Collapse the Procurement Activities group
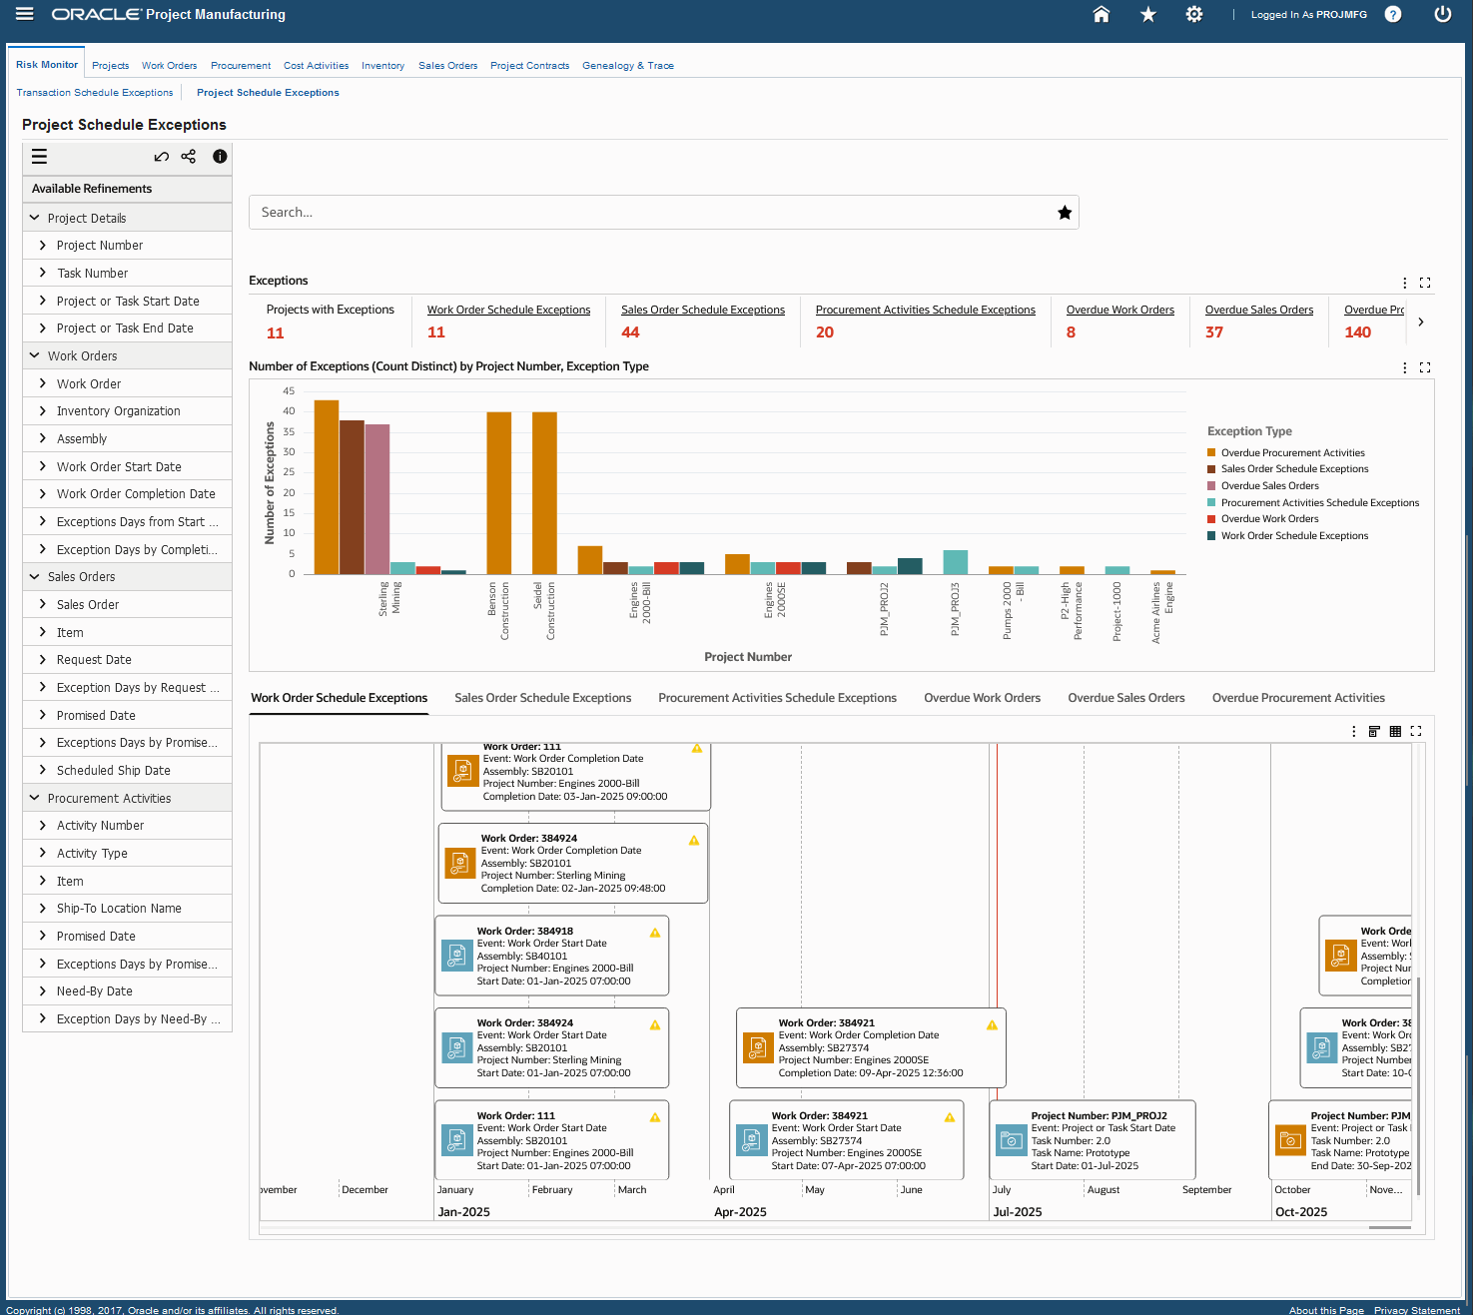The image size is (1473, 1315). (x=35, y=798)
